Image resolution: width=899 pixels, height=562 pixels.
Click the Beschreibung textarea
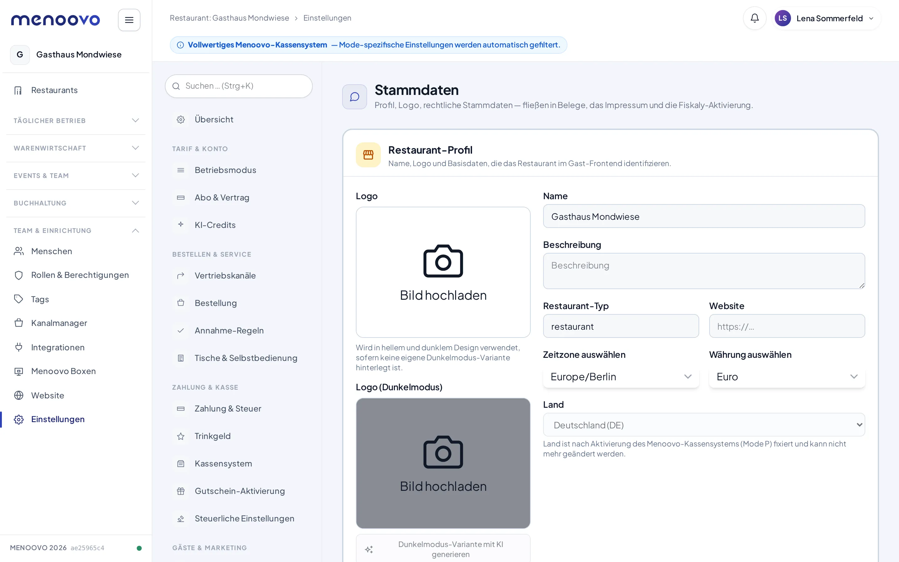pos(704,271)
